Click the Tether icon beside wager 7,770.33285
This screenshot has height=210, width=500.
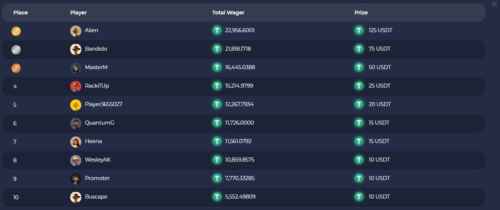coord(217,178)
